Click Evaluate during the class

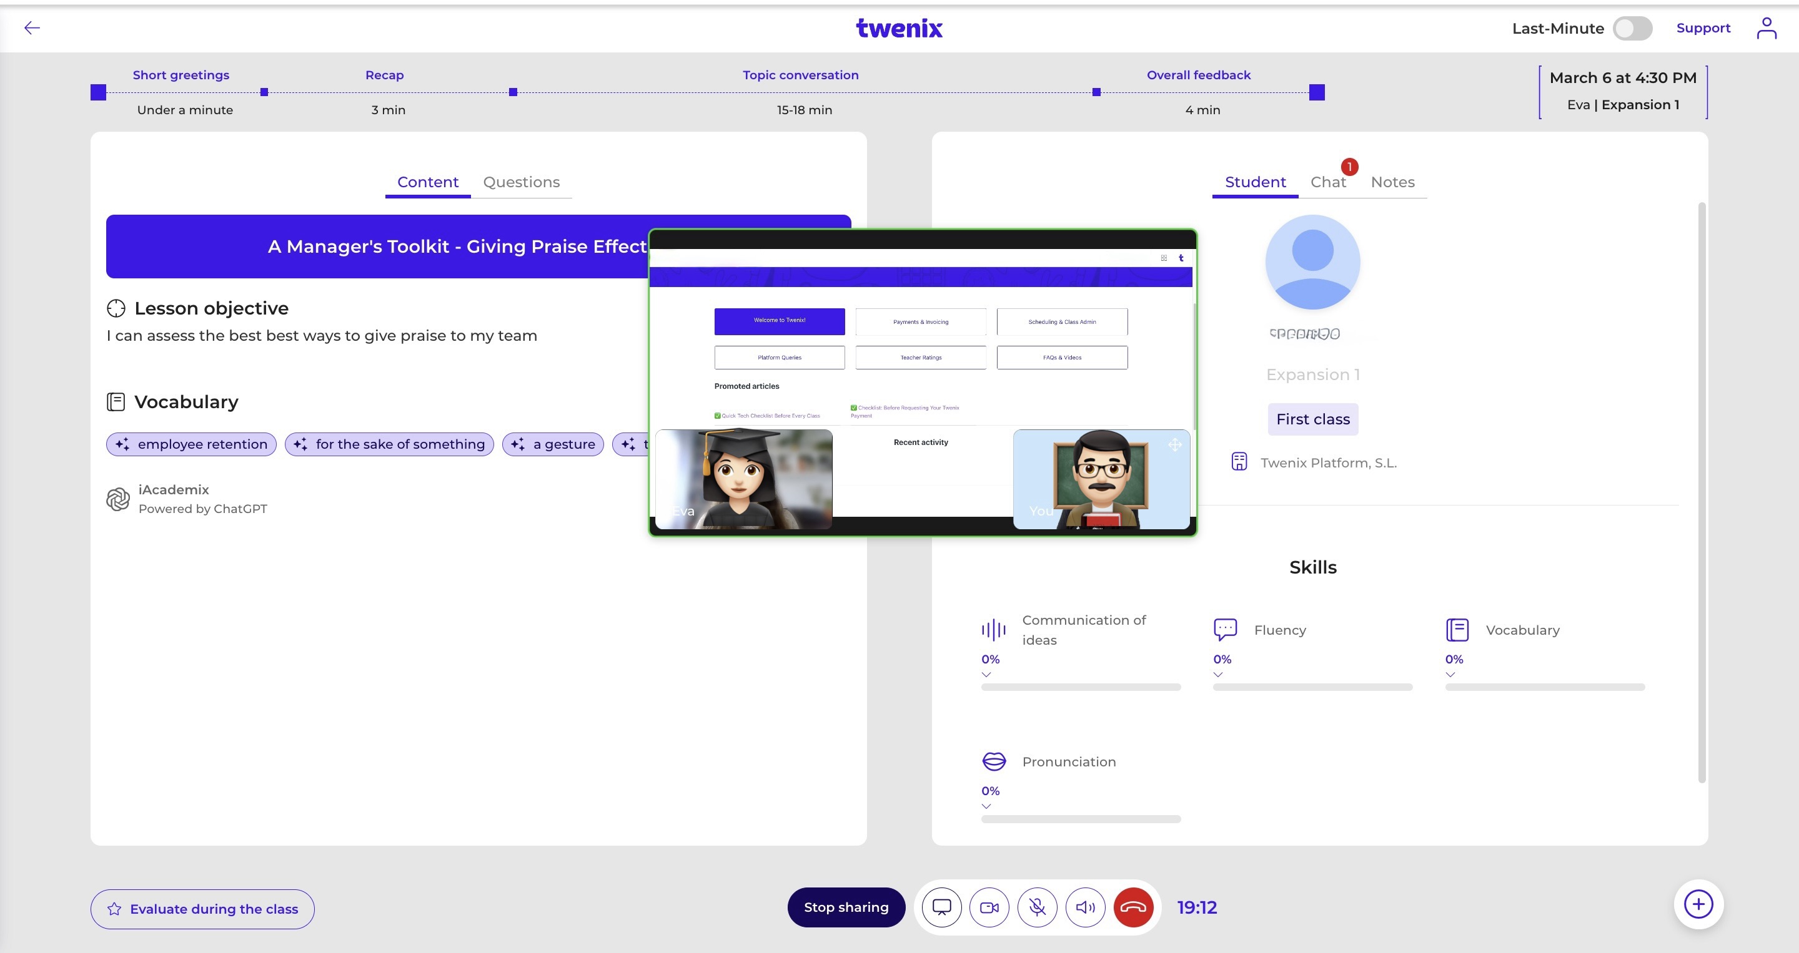click(x=202, y=908)
